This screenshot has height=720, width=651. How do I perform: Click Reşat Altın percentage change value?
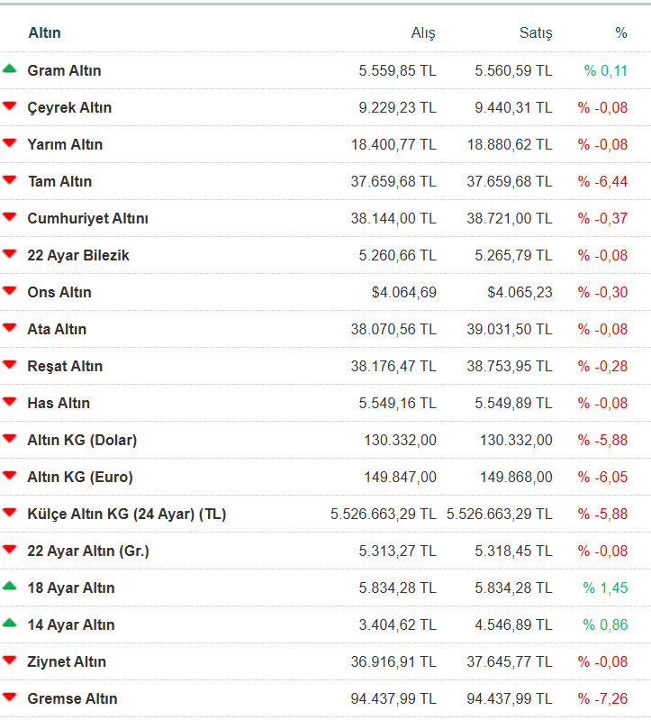tap(602, 366)
